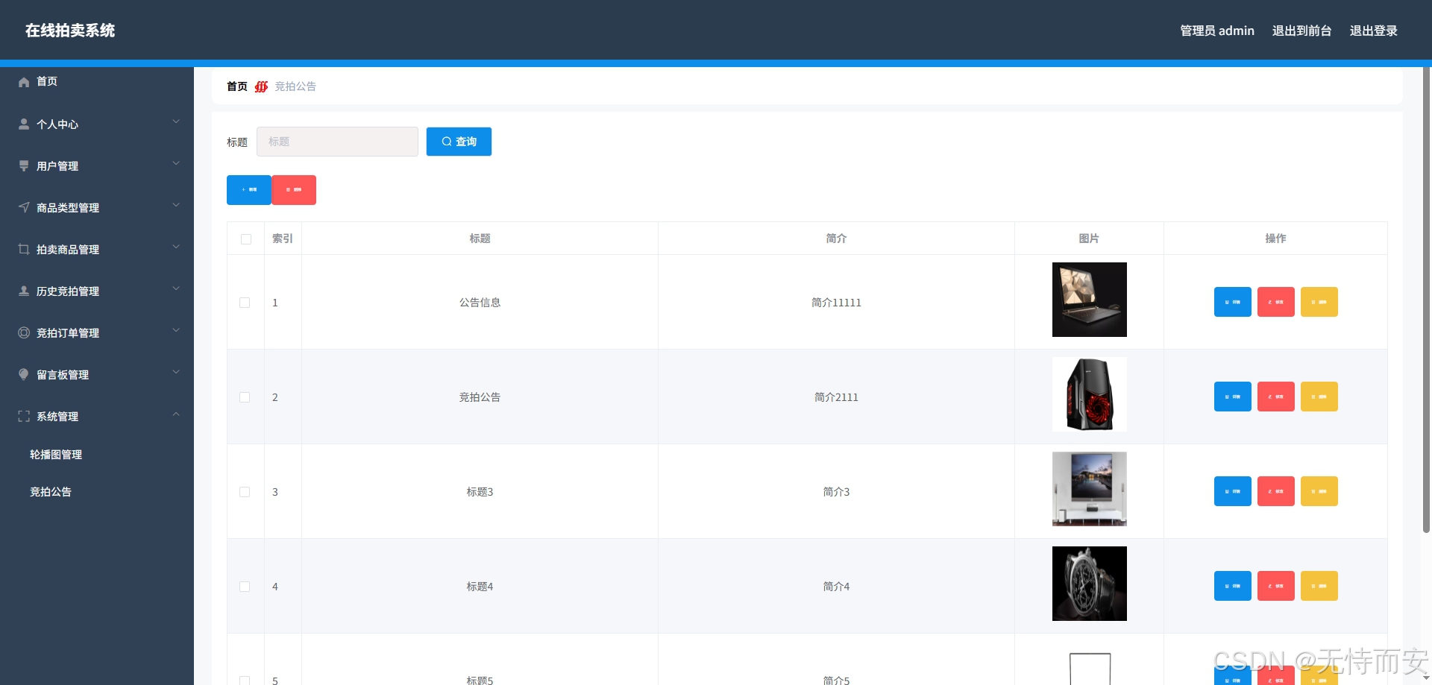Click the 用户管理 sidebar icon
This screenshot has height=685, width=1432.
tap(24, 165)
